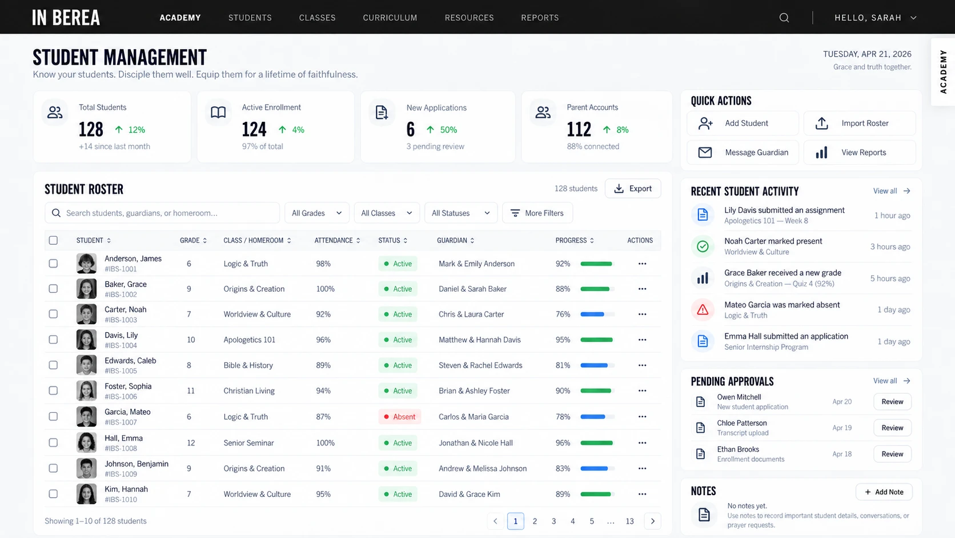Click the Export button
Image resolution: width=955 pixels, height=538 pixels.
[x=633, y=189]
